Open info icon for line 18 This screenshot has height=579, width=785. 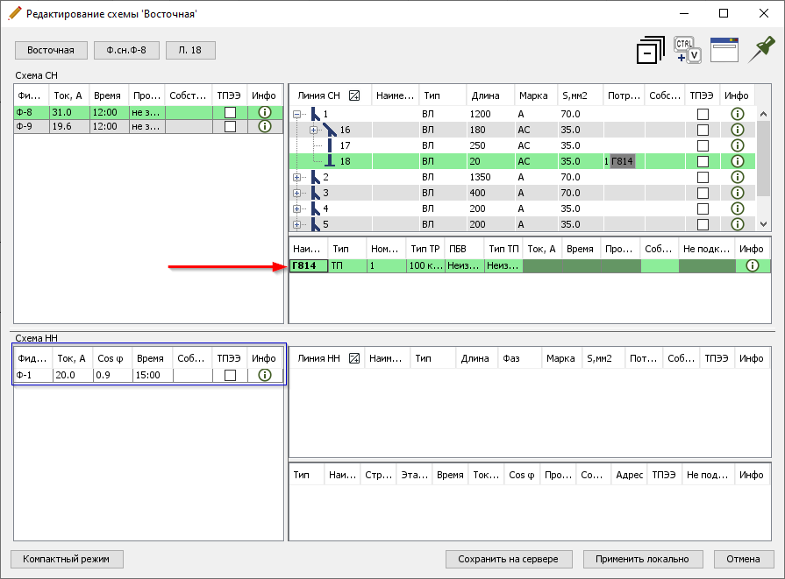click(737, 161)
